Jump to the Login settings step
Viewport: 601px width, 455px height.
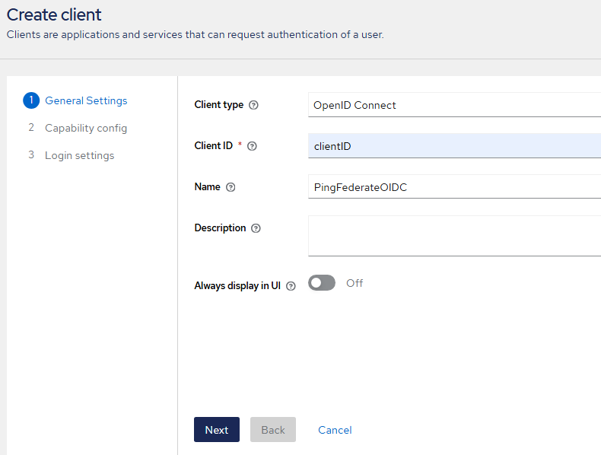(79, 155)
